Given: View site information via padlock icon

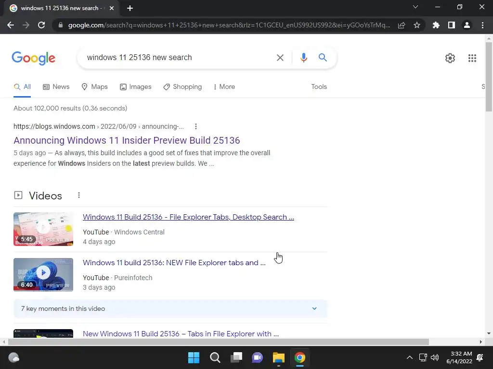Looking at the screenshot, I should click(x=60, y=25).
